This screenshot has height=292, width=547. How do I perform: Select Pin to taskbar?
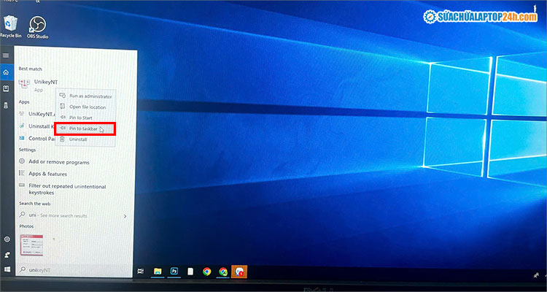pyautogui.click(x=85, y=129)
